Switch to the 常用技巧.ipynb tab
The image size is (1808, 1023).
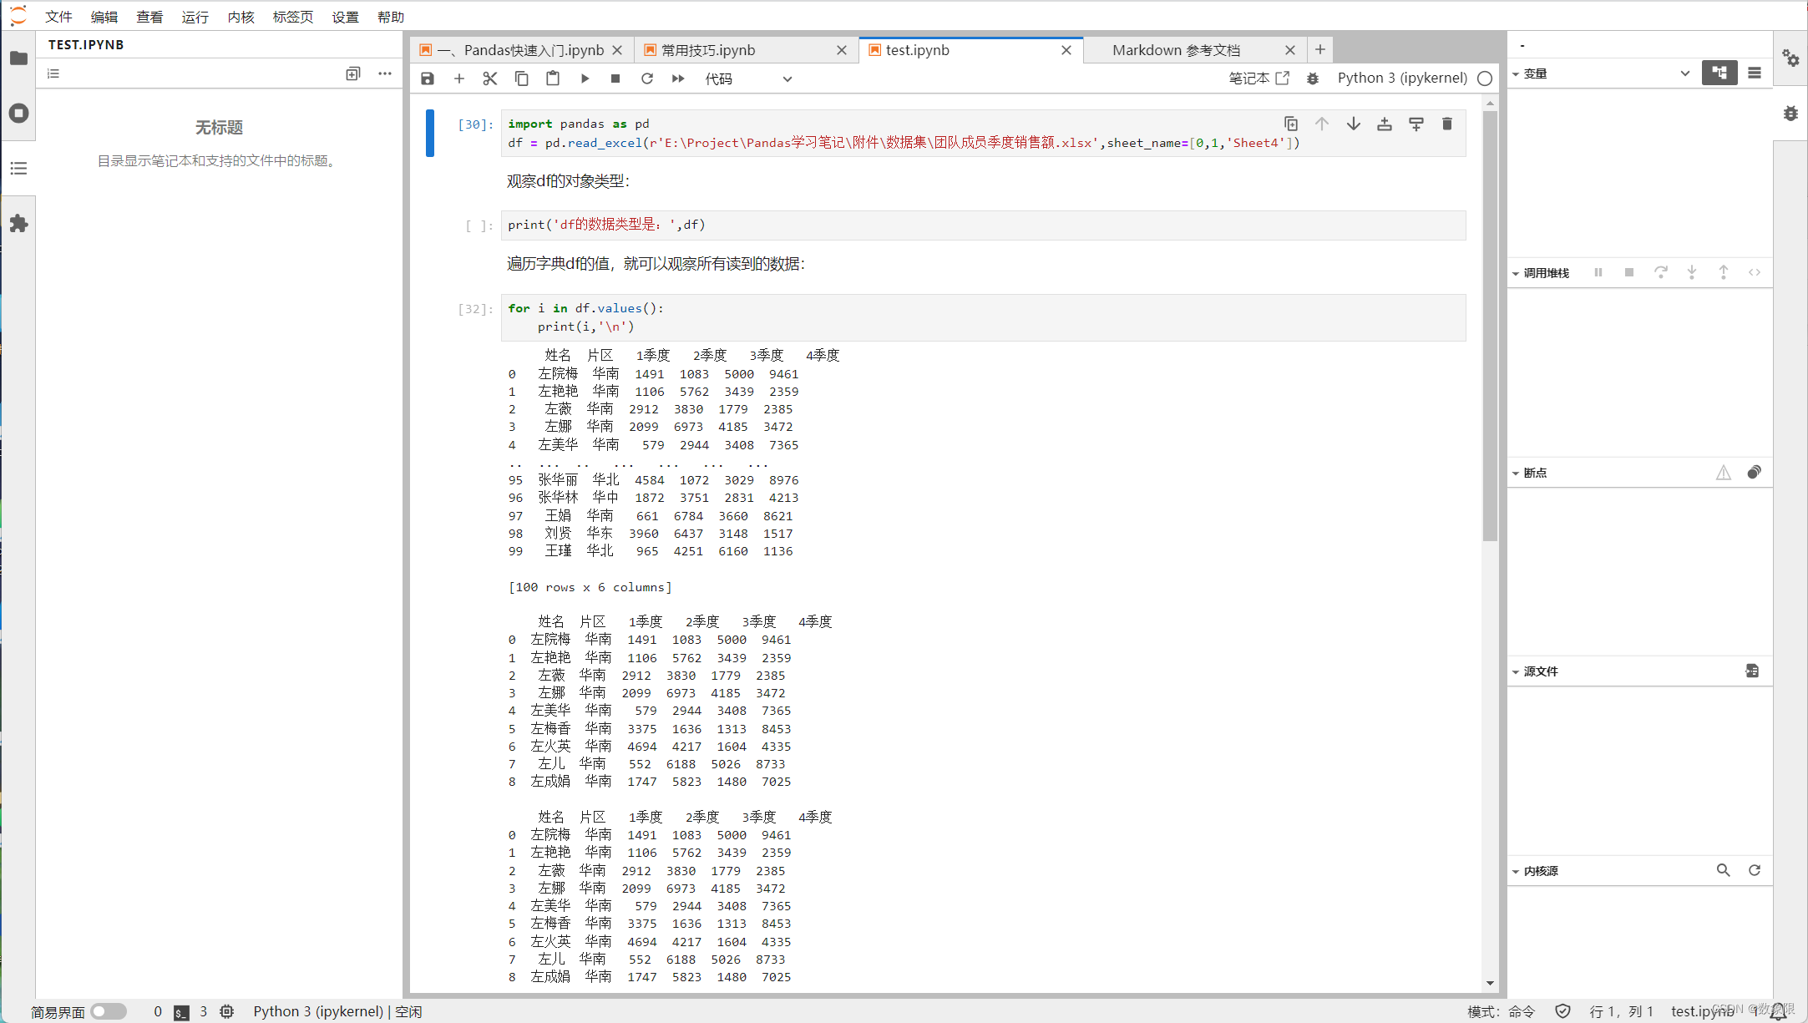[708, 50]
